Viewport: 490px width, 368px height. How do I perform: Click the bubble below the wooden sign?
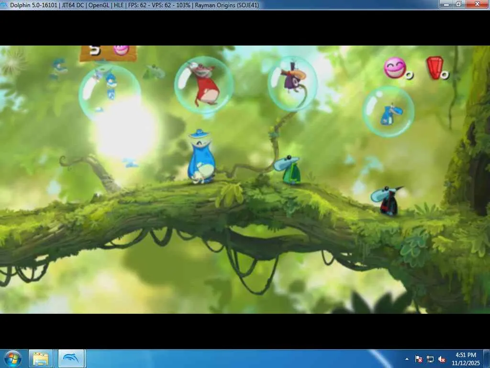pos(110,93)
